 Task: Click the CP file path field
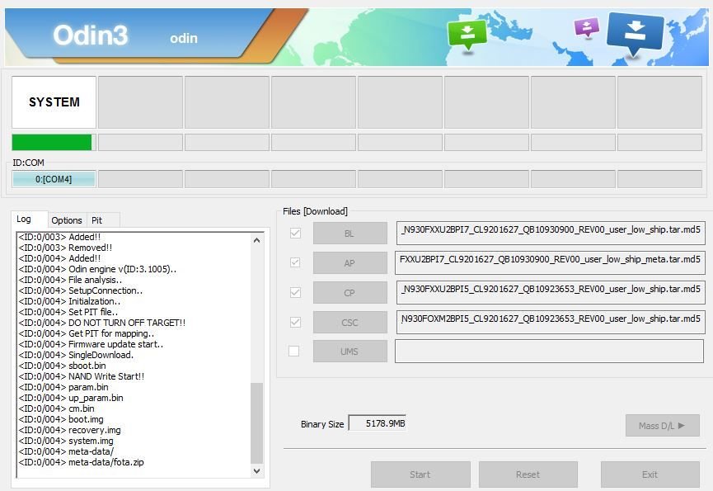551,292
